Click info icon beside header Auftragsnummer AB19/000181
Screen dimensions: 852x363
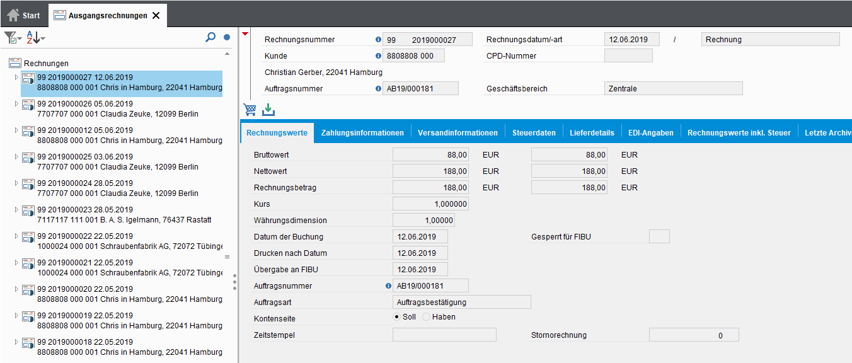(x=379, y=88)
